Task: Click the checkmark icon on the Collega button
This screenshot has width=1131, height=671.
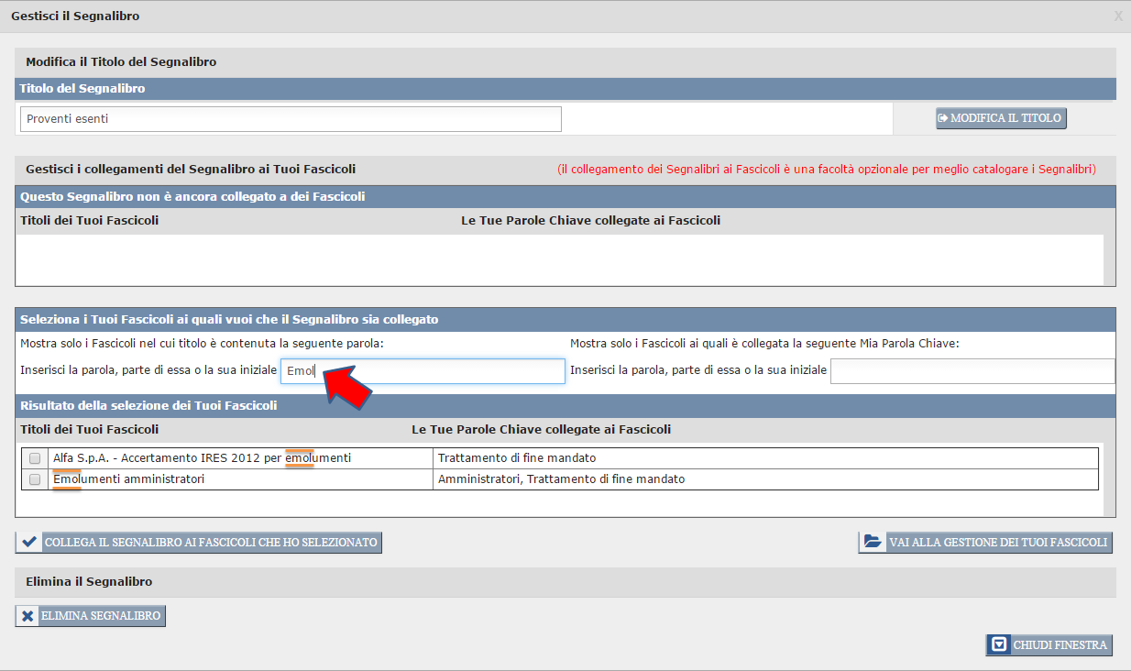Action: click(28, 542)
